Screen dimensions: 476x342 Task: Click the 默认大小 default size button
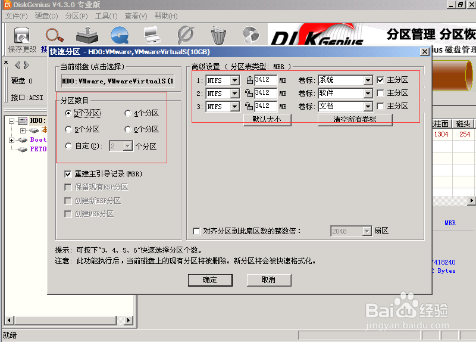point(267,120)
